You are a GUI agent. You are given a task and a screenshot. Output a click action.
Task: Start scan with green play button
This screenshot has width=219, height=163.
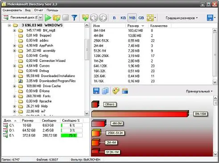pos(48,18)
